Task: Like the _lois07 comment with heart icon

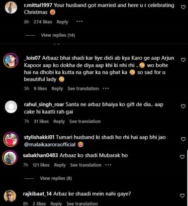Action: pos(183,60)
